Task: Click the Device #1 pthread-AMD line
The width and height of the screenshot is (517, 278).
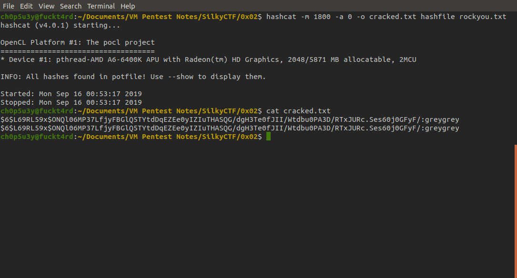Action: 208,60
